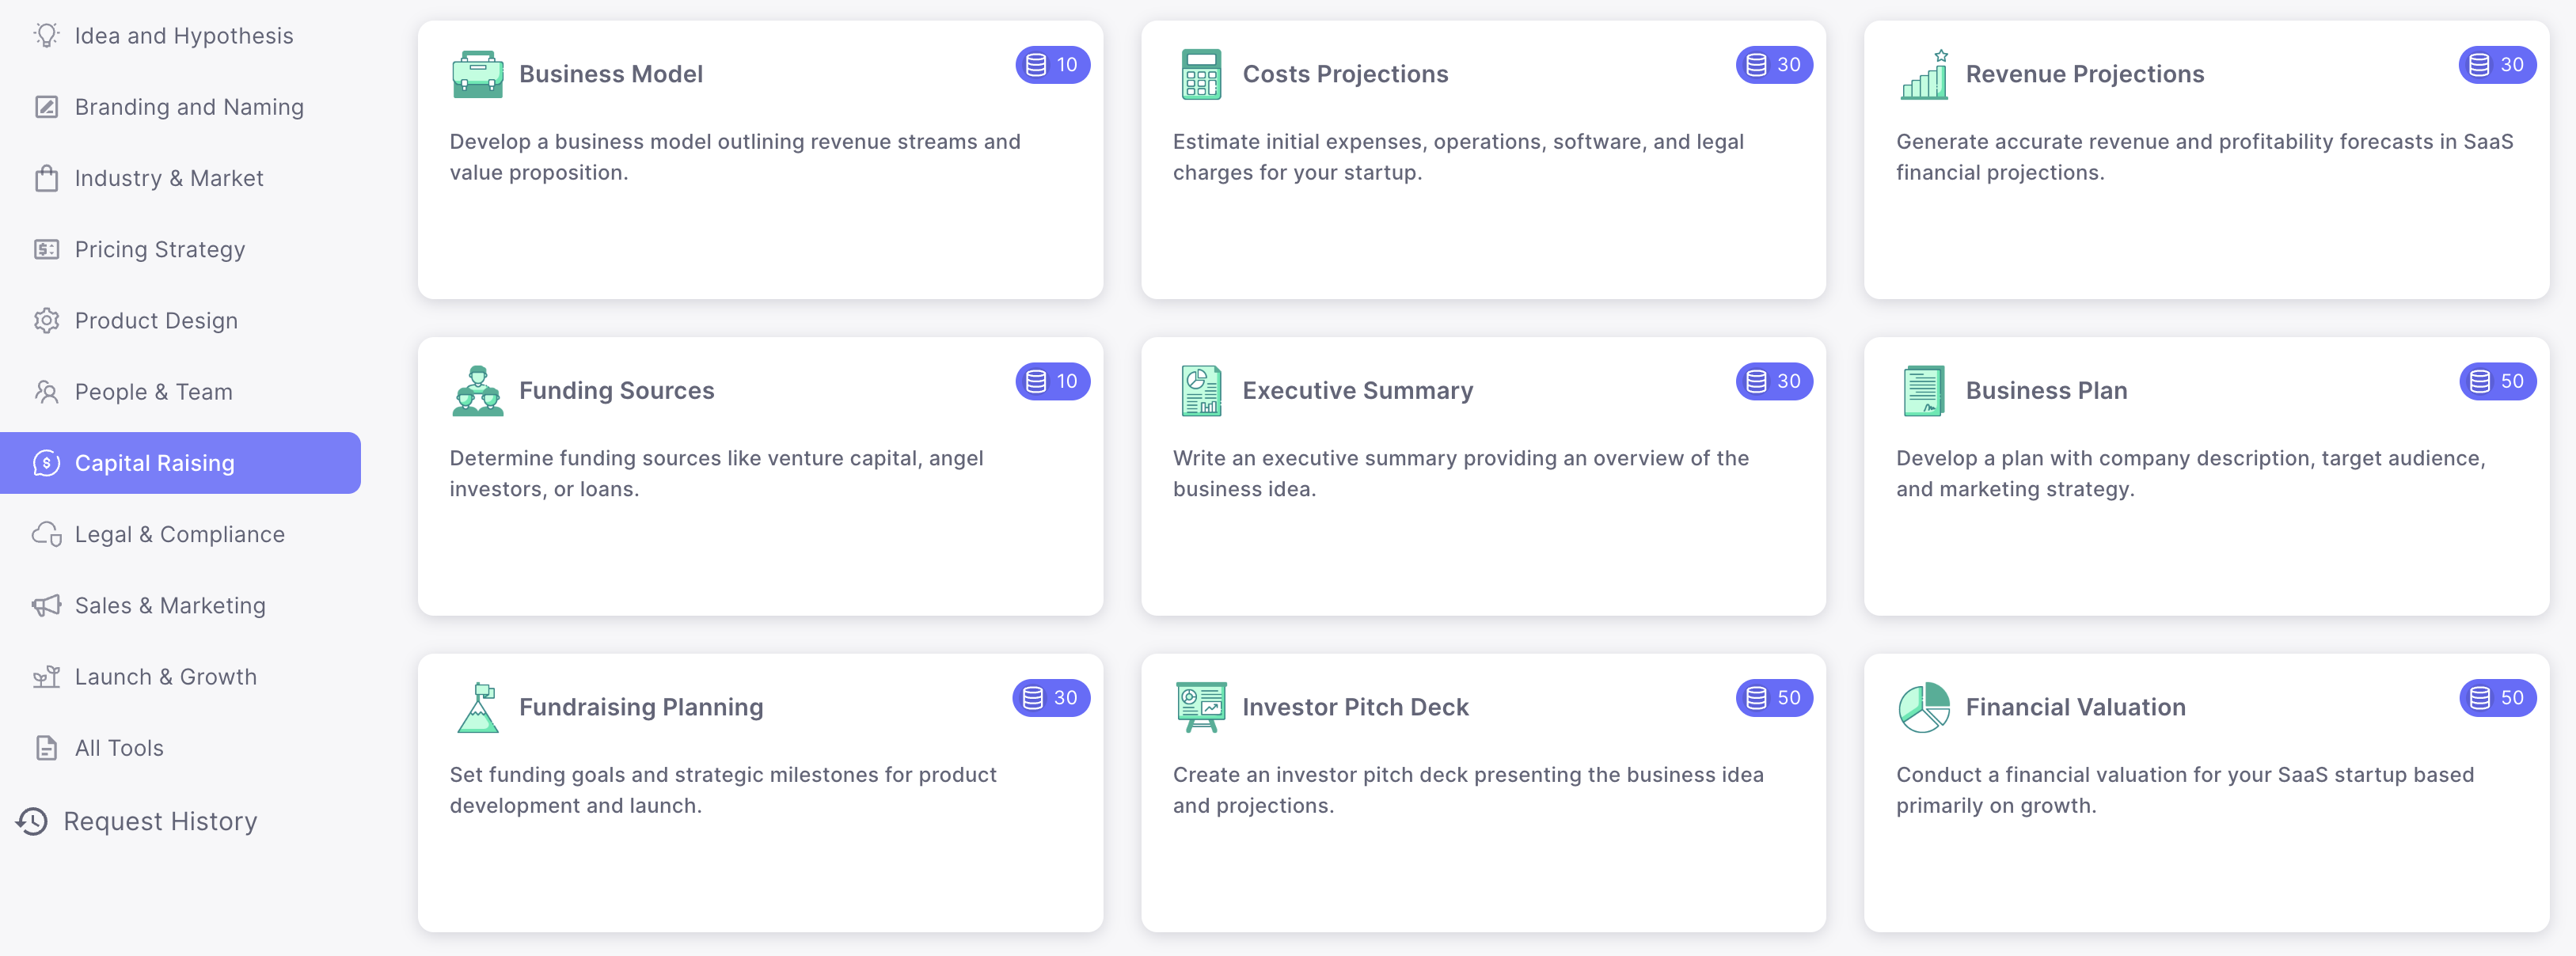Select Pricing Strategy in the sidebar
Viewport: 2576px width, 956px height.
(x=159, y=249)
